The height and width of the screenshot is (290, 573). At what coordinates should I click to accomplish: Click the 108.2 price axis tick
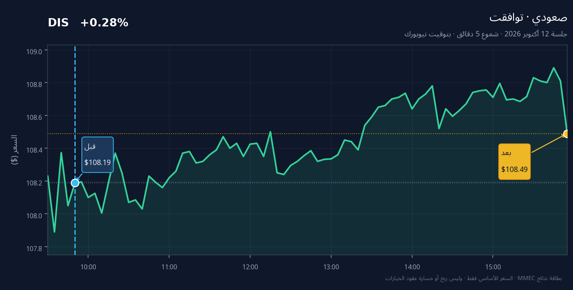(34, 182)
